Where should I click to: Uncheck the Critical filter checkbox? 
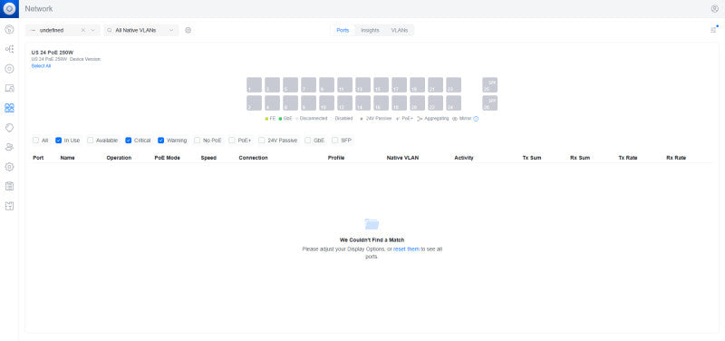coord(129,141)
